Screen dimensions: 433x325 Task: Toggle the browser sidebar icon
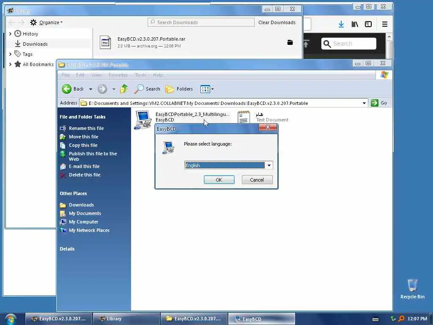368,24
